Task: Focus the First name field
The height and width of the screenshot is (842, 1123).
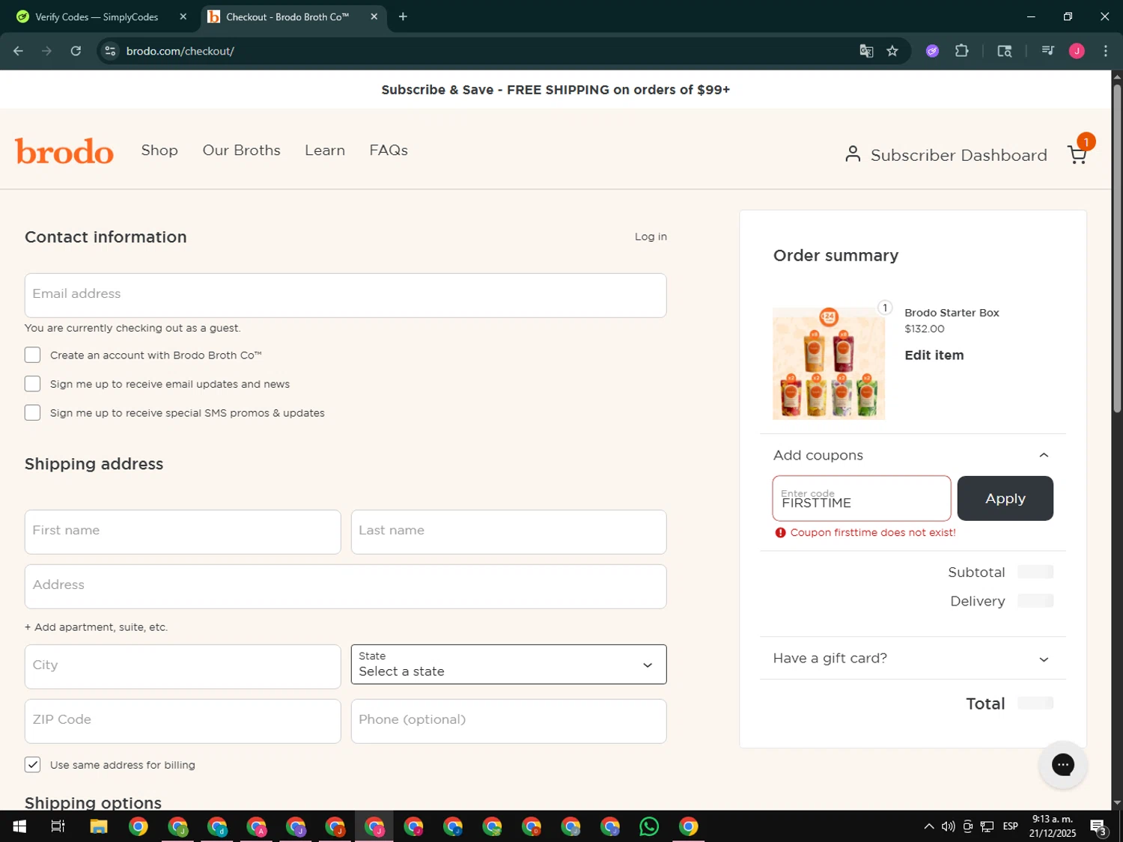Action: [x=183, y=531]
